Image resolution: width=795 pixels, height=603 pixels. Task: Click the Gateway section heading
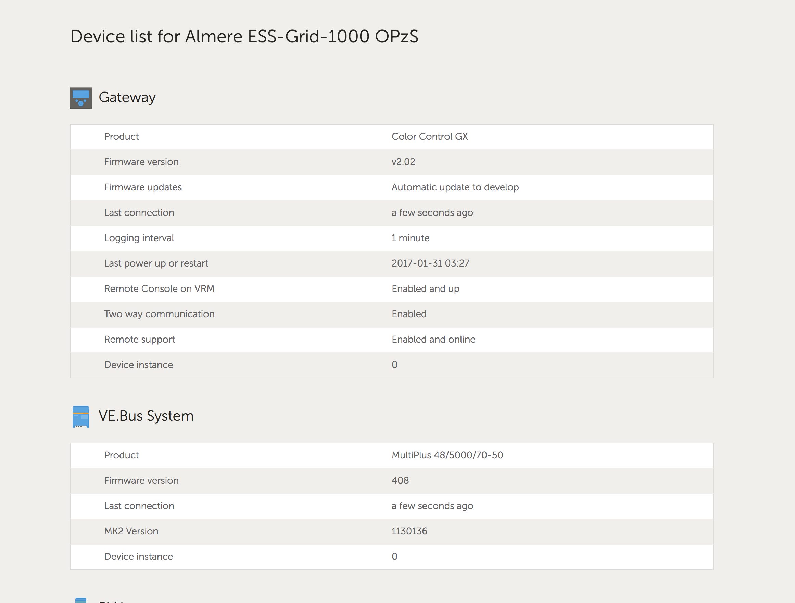click(x=127, y=97)
